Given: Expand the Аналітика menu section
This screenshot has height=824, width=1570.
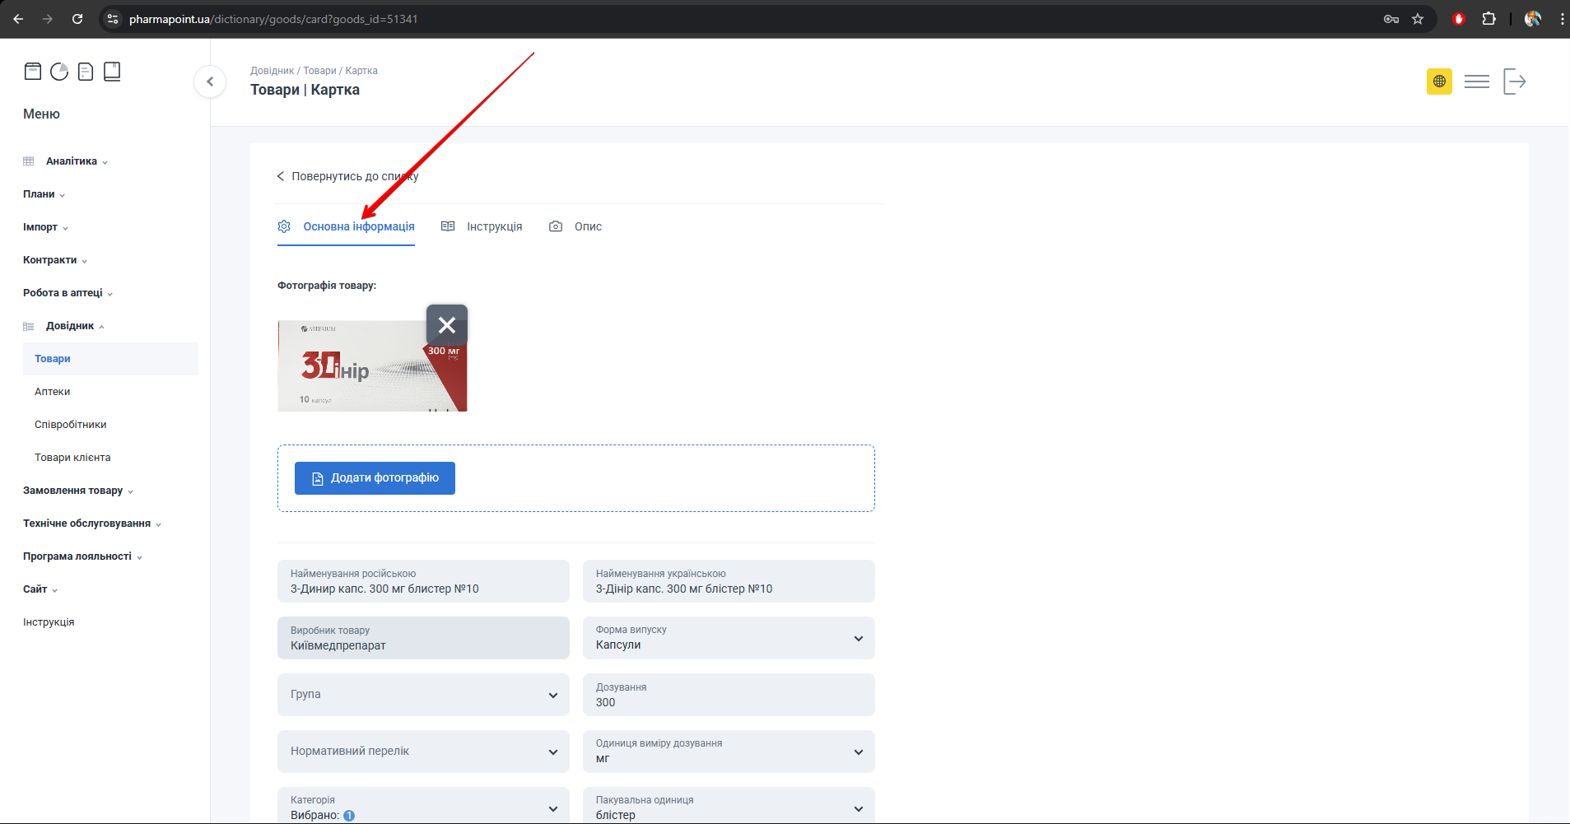Looking at the screenshot, I should click(72, 161).
